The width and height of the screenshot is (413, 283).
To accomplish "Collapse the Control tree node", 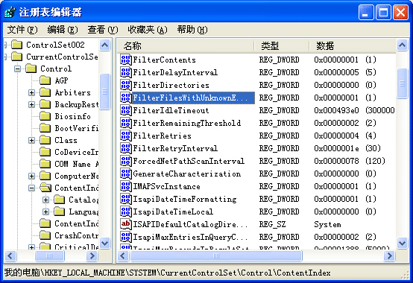I will 18,69.
